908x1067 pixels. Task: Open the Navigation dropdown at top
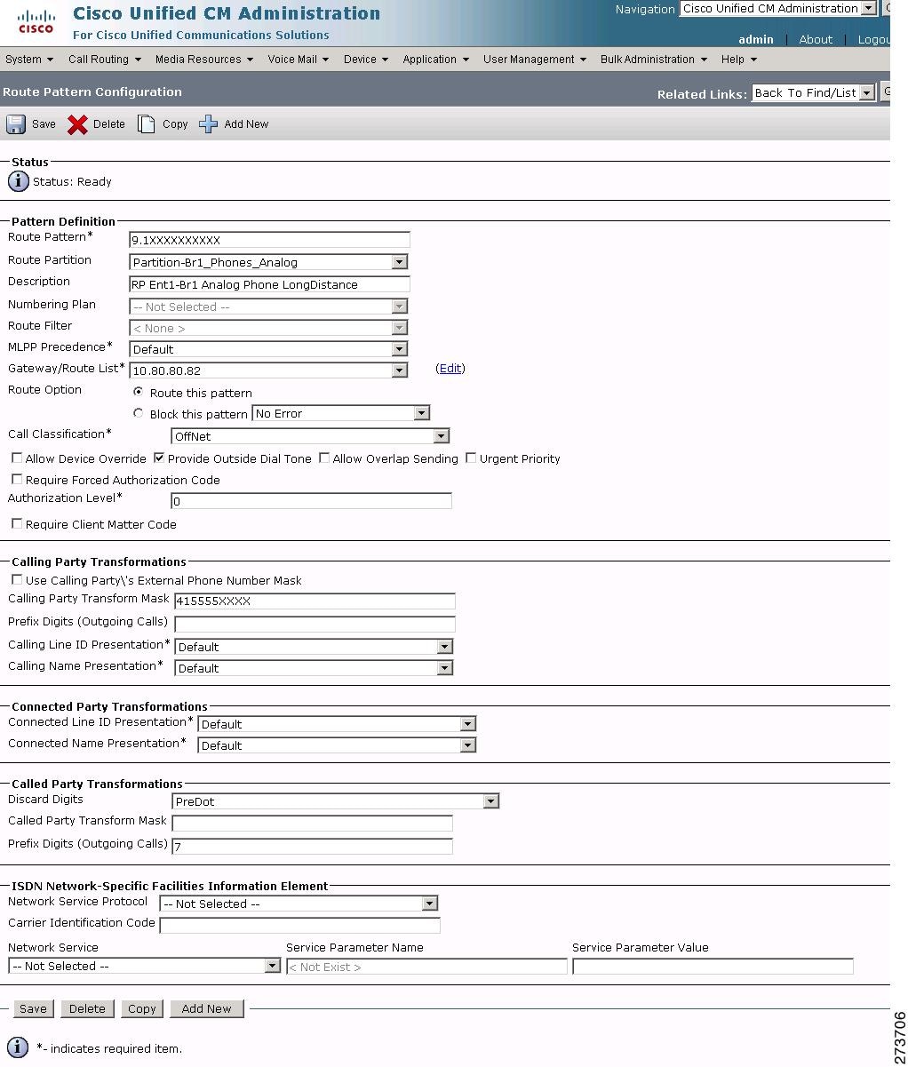778,8
